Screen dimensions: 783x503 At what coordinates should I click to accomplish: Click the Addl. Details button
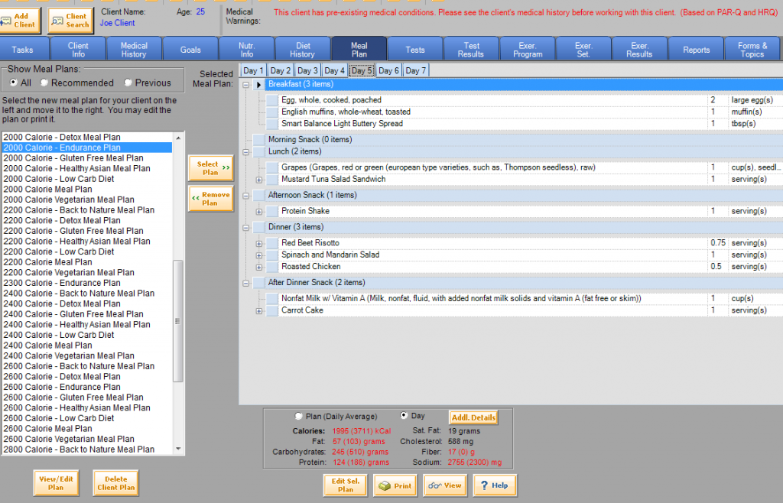click(473, 417)
